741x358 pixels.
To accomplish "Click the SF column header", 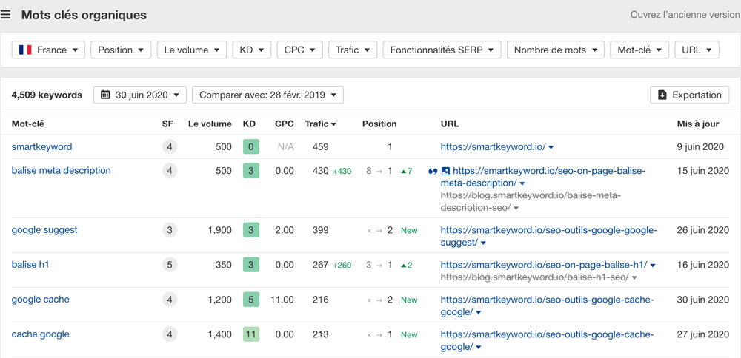I will click(x=167, y=124).
